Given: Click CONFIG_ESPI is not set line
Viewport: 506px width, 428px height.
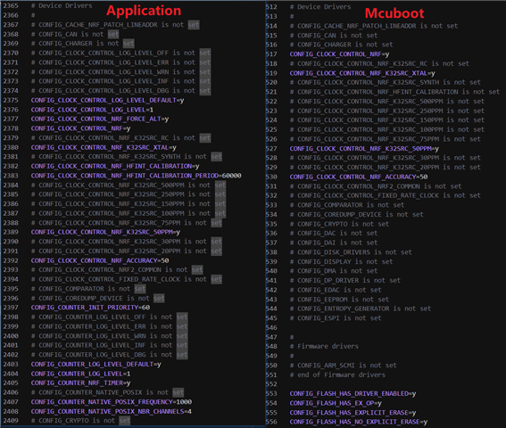Looking at the screenshot, I should (x=336, y=318).
